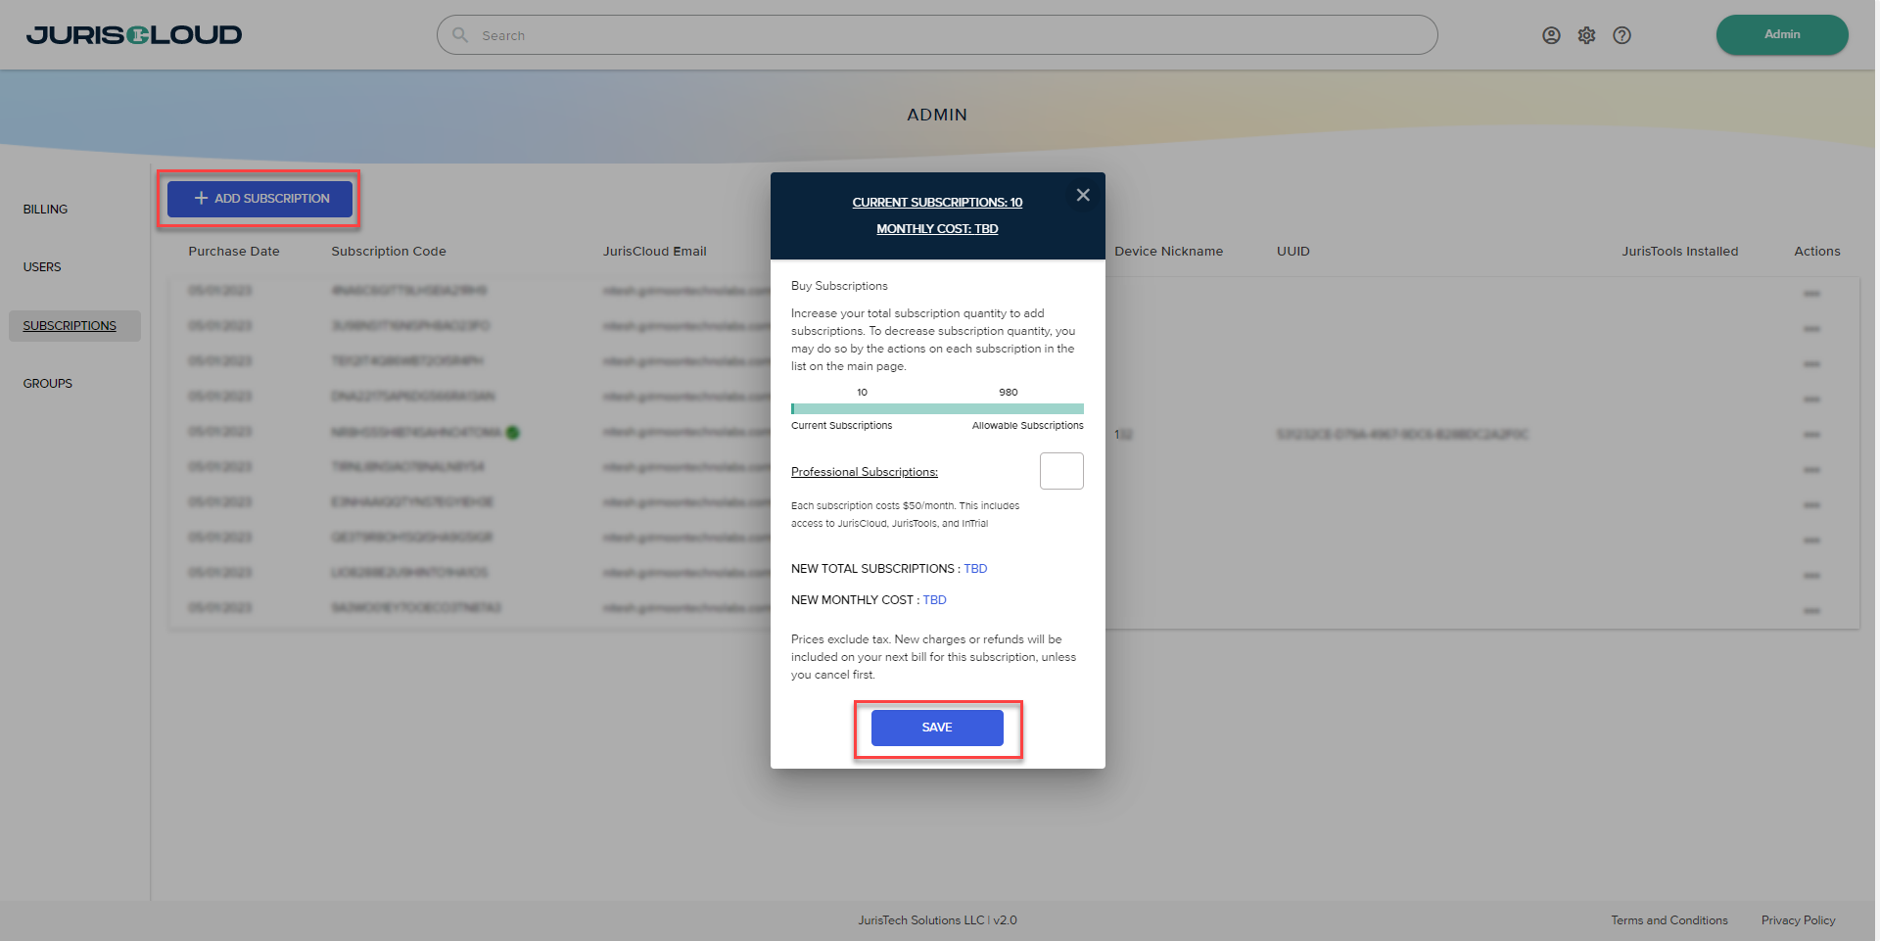Click the Add Subscription button
The width and height of the screenshot is (1880, 941).
259,199
